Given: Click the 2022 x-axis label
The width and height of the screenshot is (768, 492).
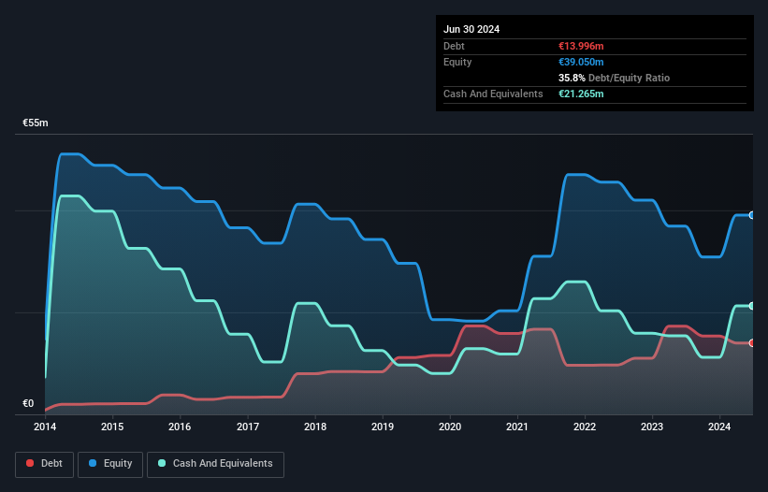Looking at the screenshot, I should coord(585,427).
